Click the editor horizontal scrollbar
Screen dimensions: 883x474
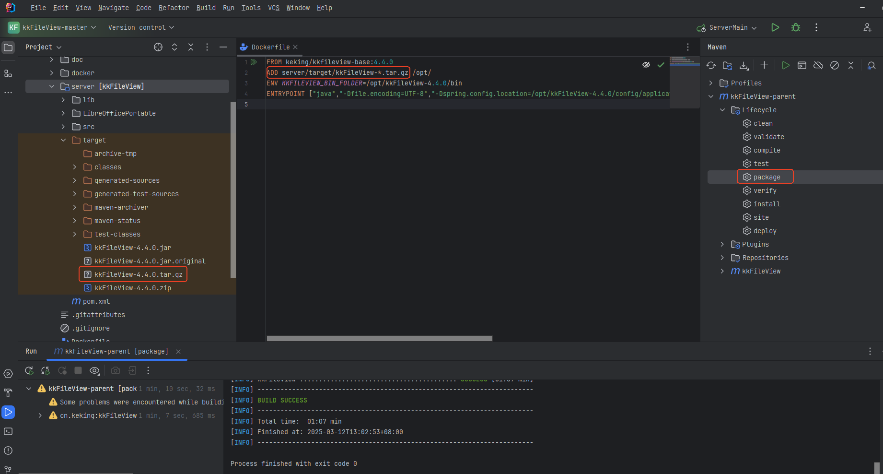(x=380, y=338)
